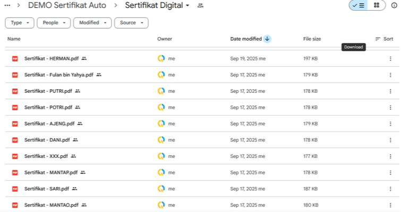
Task: Open the Modified filter dropdown
Action: (92, 23)
